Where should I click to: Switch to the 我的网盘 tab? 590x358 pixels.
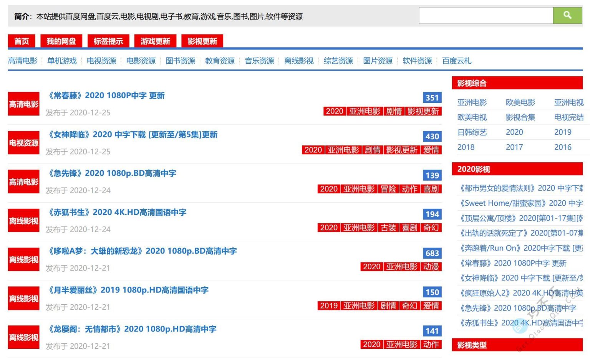pos(61,41)
